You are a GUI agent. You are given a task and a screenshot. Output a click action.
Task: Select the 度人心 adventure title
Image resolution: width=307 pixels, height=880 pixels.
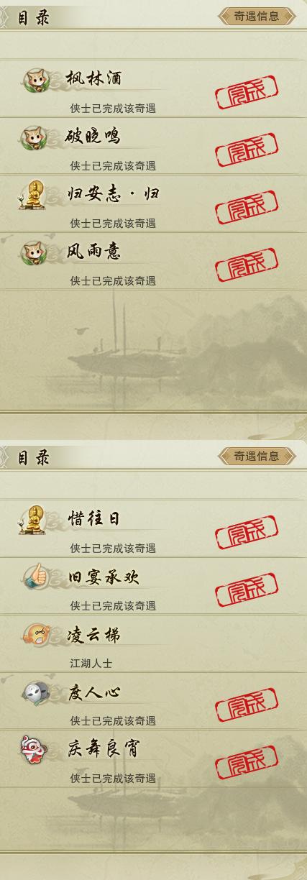(x=93, y=692)
